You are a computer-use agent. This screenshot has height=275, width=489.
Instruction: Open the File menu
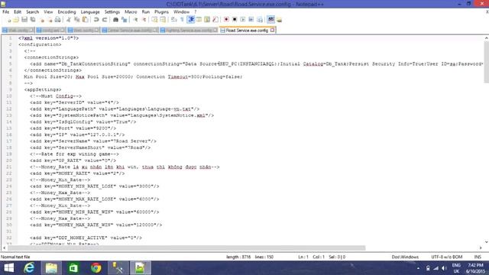[x=5, y=12]
